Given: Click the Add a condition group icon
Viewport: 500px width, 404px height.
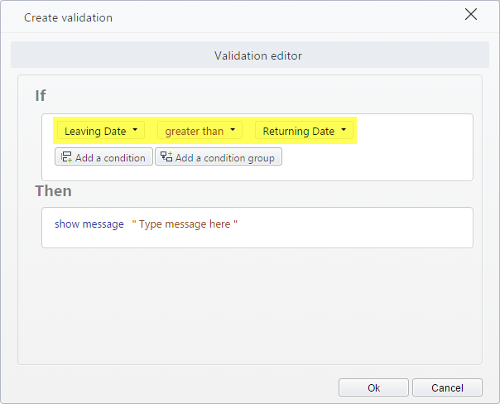Looking at the screenshot, I should click(166, 156).
